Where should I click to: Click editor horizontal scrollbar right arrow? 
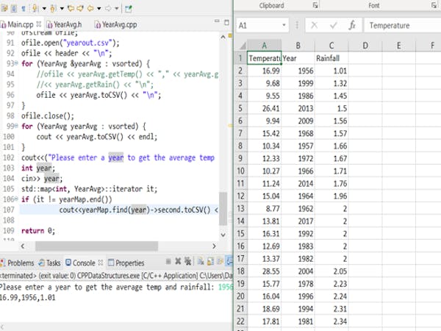[x=214, y=246]
